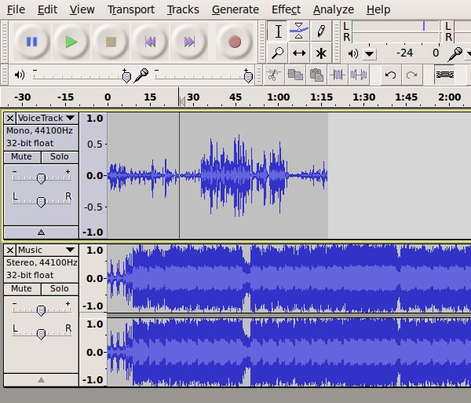Select the Multi-Tool asterisk mode
The height and width of the screenshot is (403, 471).
(321, 53)
